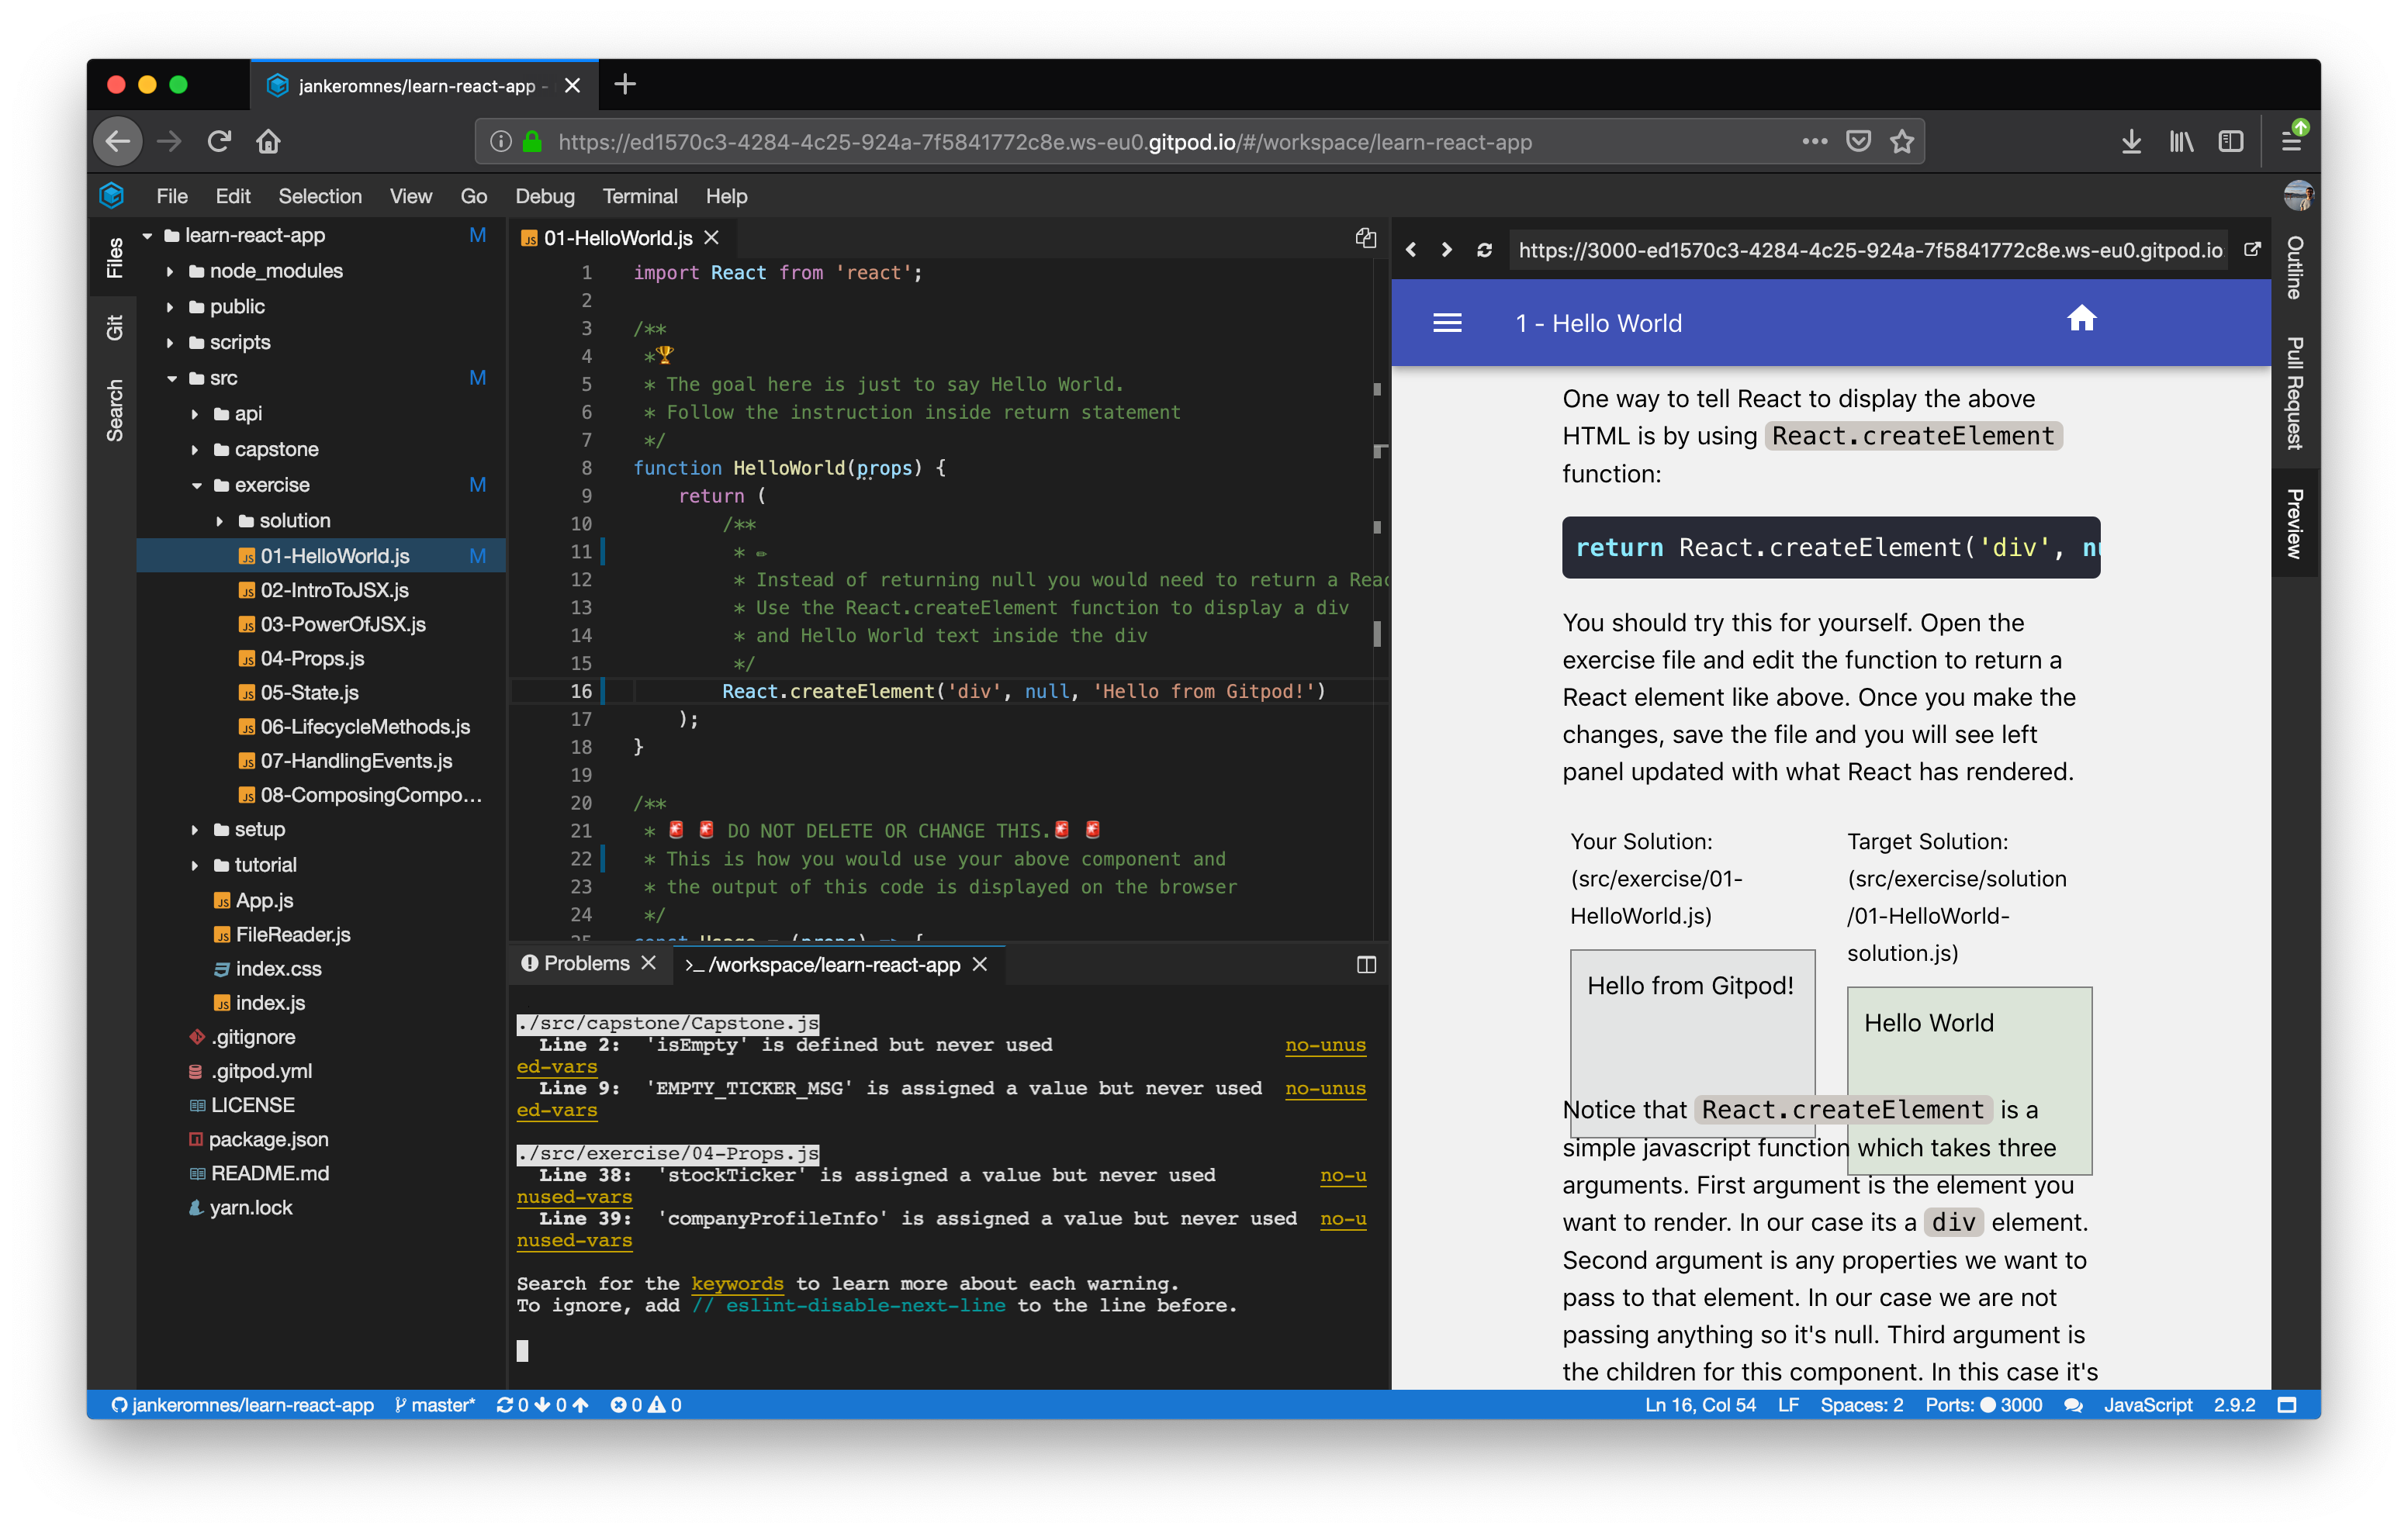Click jankeromnes/learn-react-app in status bar
Viewport: 2408px width, 1534px height.
tap(243, 1405)
